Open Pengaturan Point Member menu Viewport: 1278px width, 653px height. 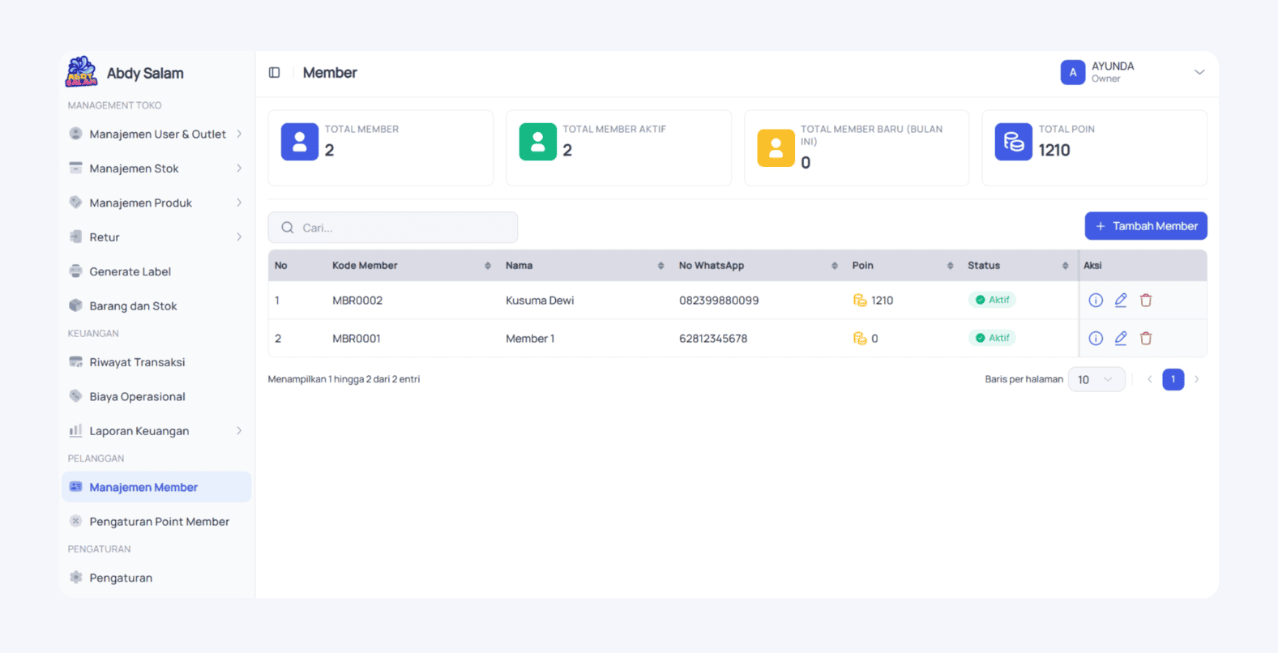[156, 522]
